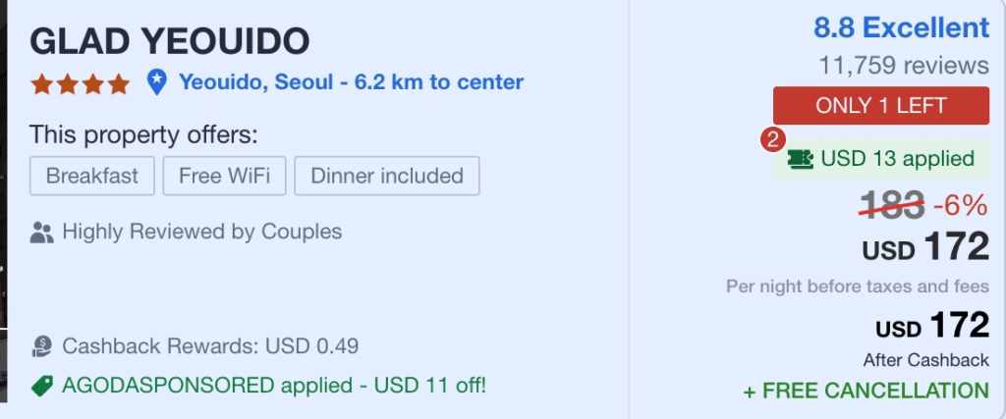The height and width of the screenshot is (419, 1006).
Task: Select the Dinner included amenity tag
Action: tap(387, 176)
